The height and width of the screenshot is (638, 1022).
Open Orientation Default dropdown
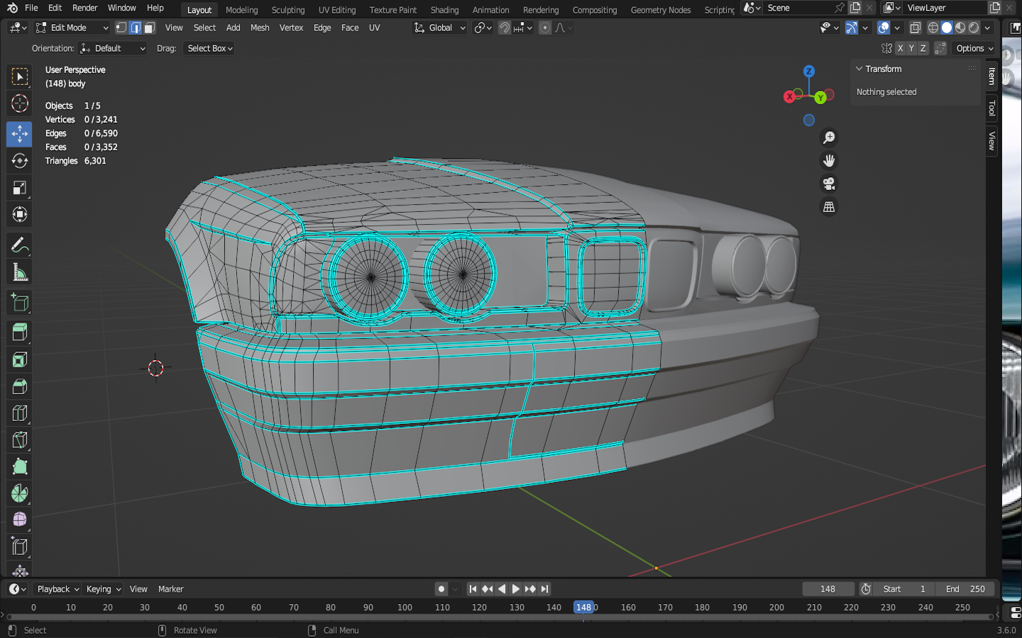coord(113,48)
